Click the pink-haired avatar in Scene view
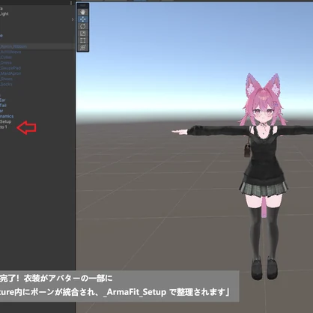The height and width of the screenshot is (313, 313). pyautogui.click(x=264, y=159)
